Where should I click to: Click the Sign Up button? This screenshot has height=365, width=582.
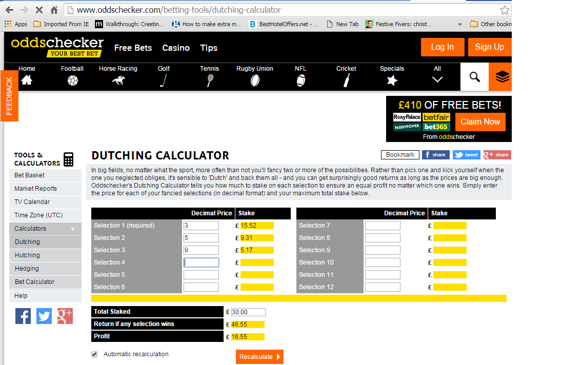(x=490, y=47)
